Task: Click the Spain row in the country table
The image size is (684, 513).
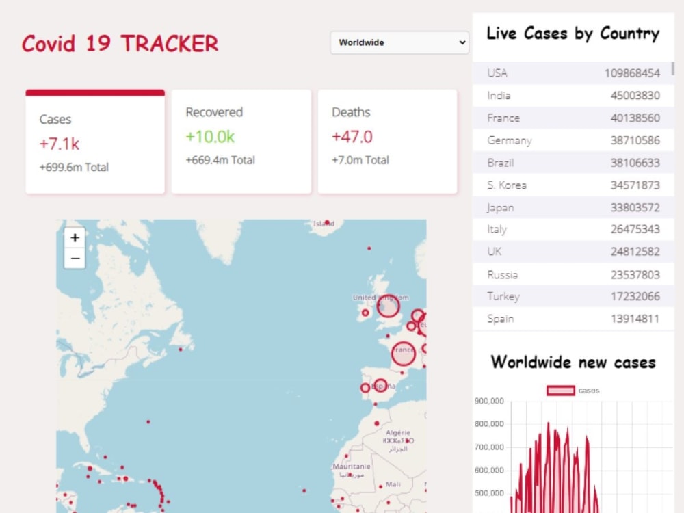Action: pos(573,319)
